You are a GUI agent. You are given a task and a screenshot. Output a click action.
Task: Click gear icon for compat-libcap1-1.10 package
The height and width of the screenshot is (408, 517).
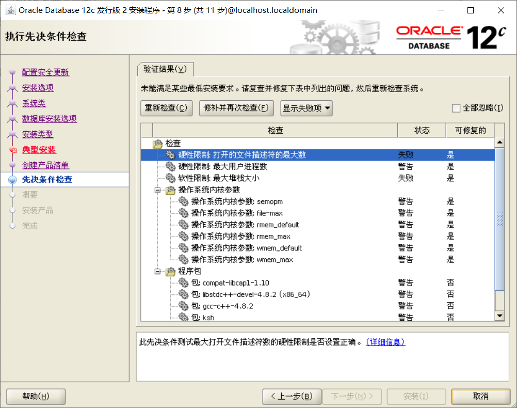point(183,283)
